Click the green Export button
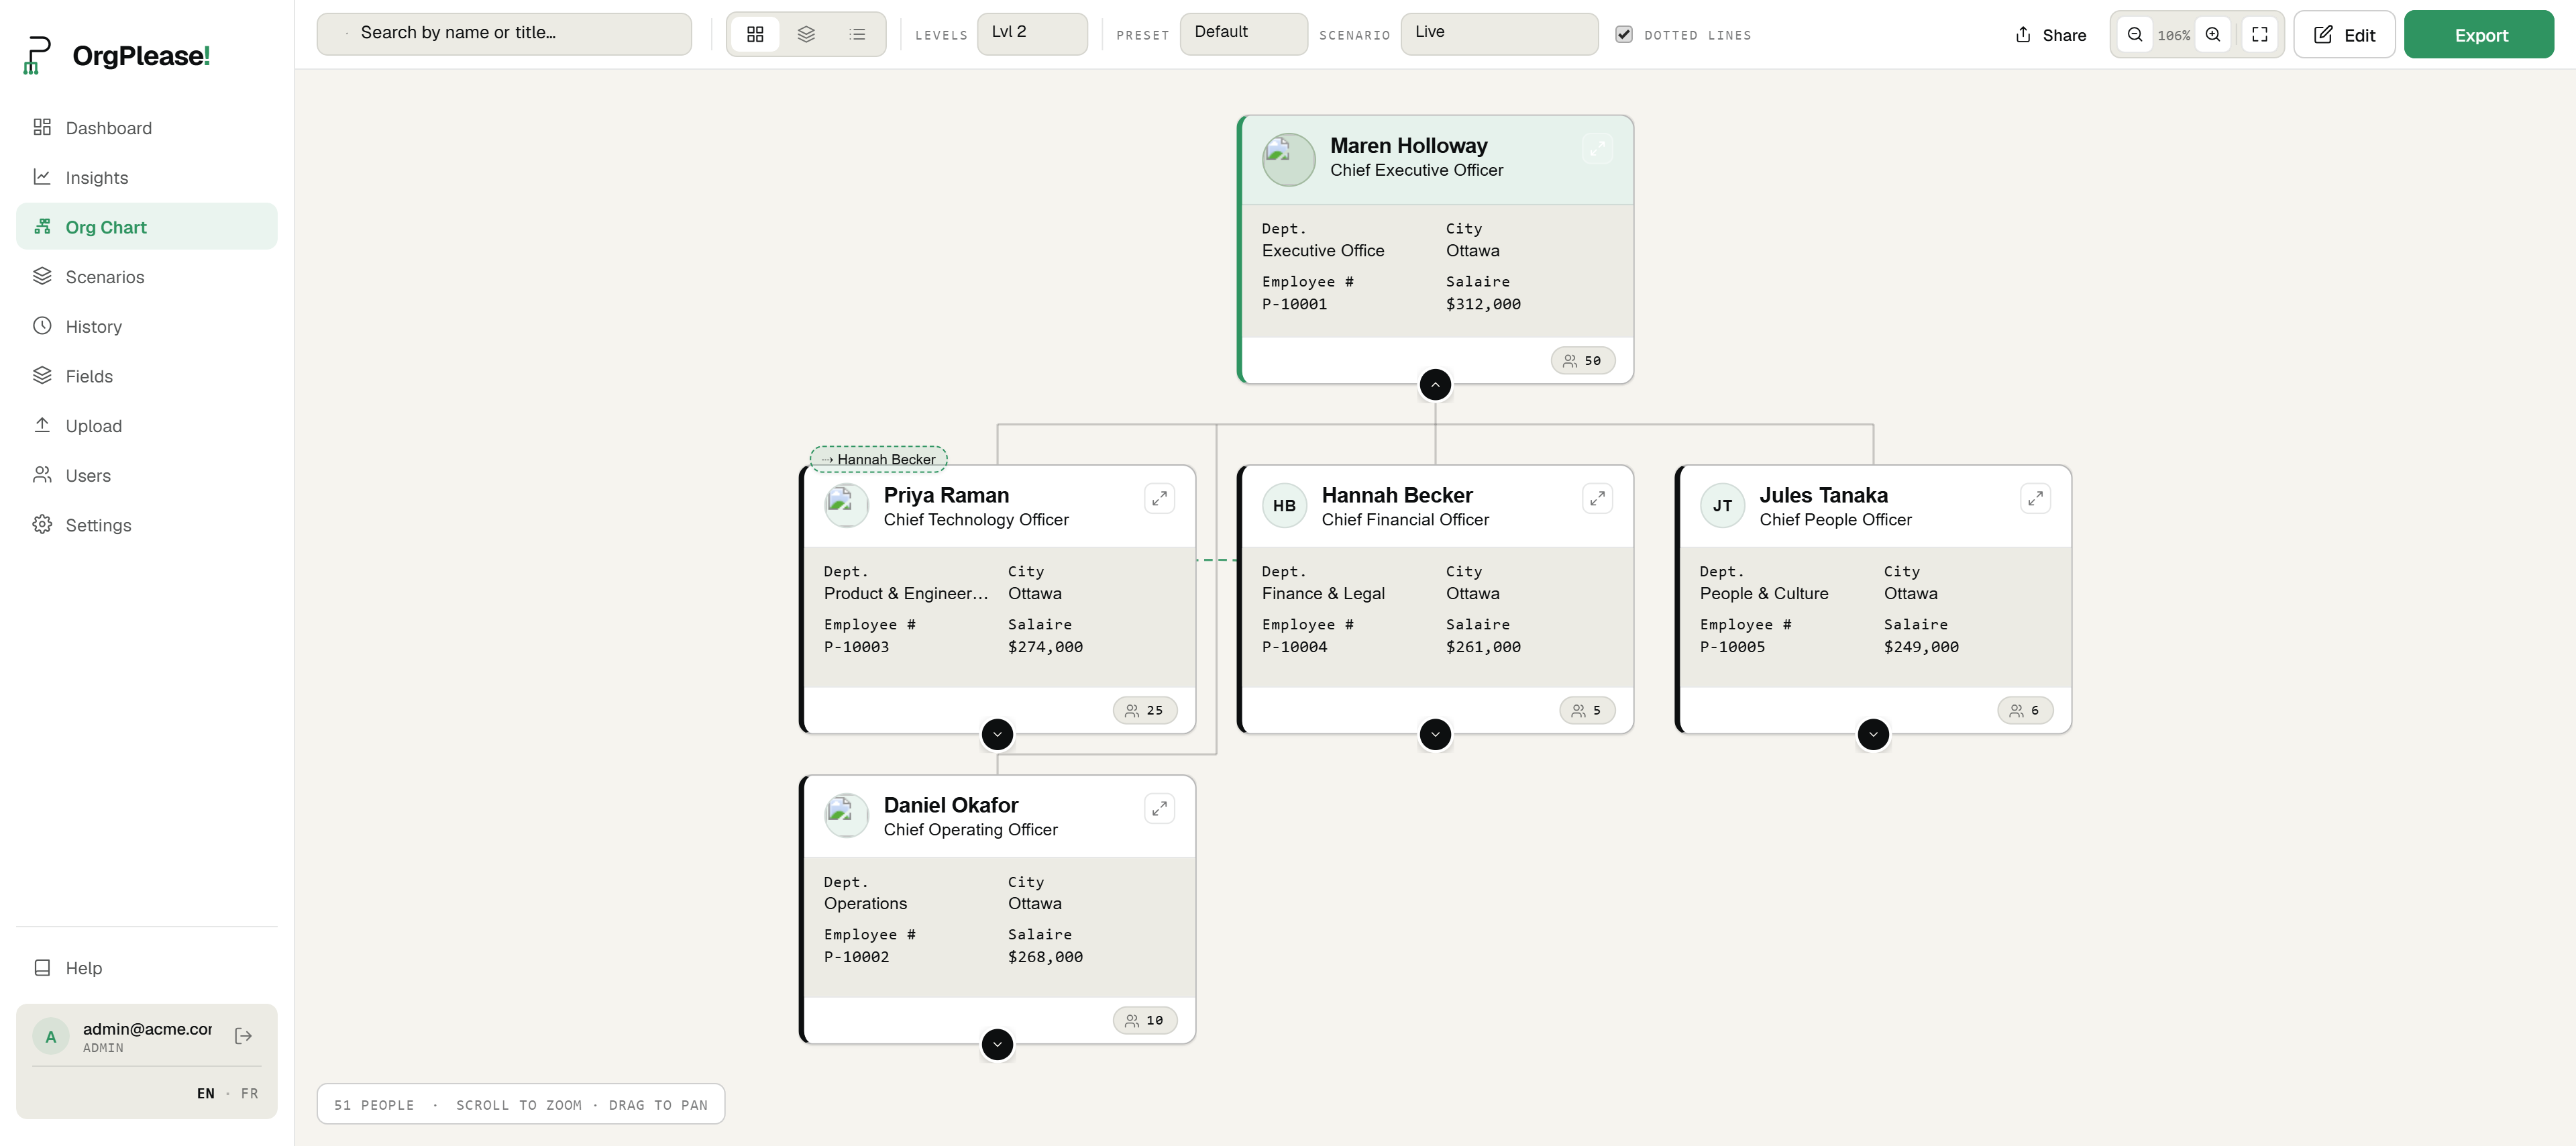Screen dimensions: 2576x1146 (x=2479, y=35)
